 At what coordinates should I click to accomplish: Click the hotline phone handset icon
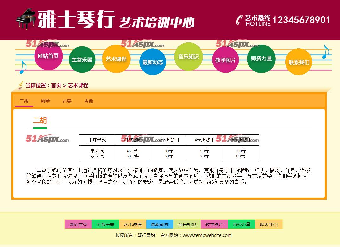239,20
